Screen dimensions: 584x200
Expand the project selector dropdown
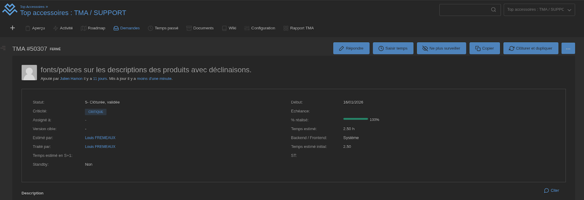(539, 10)
